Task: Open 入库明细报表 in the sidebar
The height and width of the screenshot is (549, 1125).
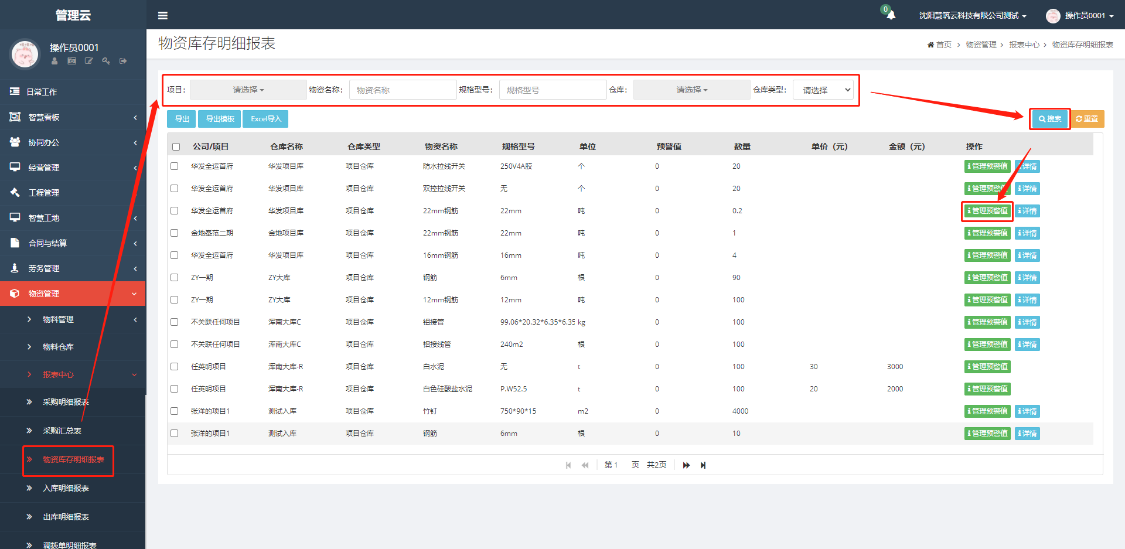Action: (66, 488)
